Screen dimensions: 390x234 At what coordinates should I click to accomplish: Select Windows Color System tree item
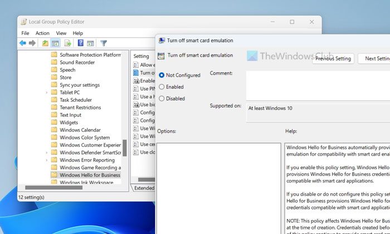point(85,137)
